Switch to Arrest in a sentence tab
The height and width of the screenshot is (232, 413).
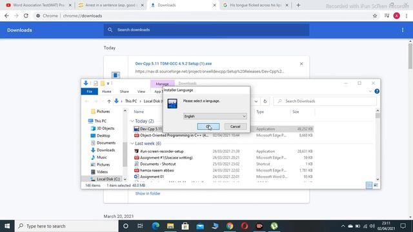click(111, 5)
